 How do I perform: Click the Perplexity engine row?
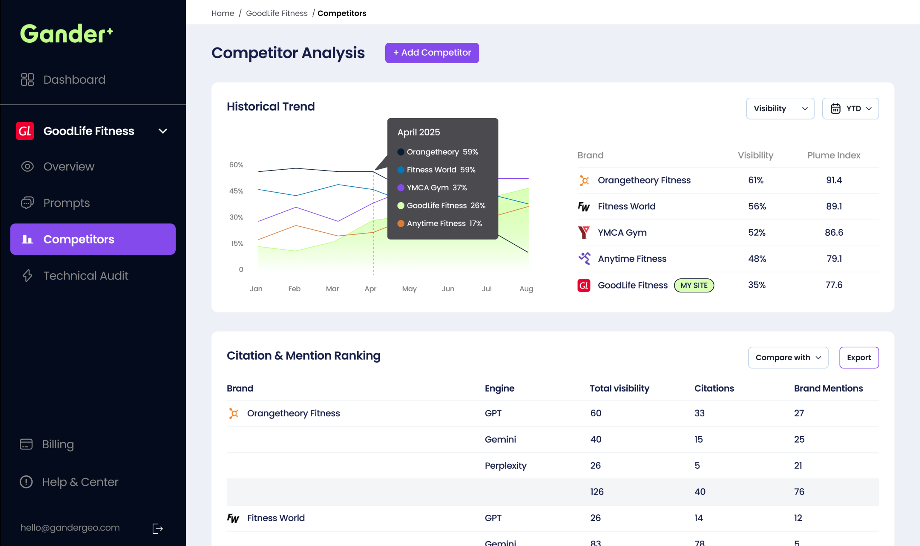[x=553, y=466]
